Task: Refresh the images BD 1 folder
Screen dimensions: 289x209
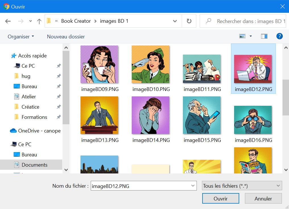Action: (x=189, y=21)
